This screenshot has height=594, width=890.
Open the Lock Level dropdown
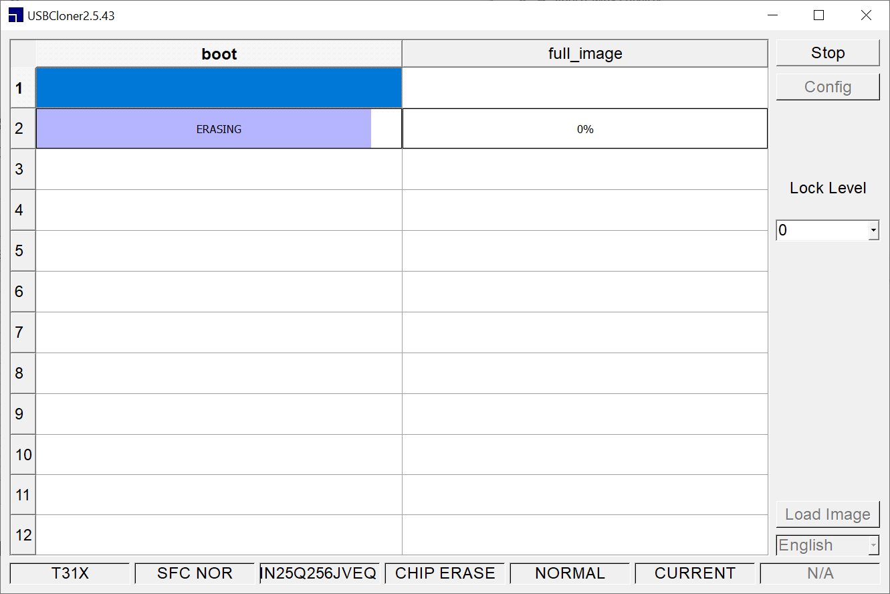pos(828,230)
